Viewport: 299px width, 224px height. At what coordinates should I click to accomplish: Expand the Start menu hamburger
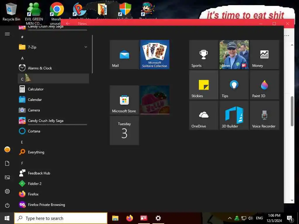pyautogui.click(x=7, y=34)
